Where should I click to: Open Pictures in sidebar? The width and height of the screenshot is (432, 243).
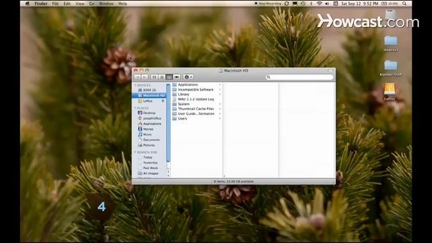pyautogui.click(x=149, y=145)
